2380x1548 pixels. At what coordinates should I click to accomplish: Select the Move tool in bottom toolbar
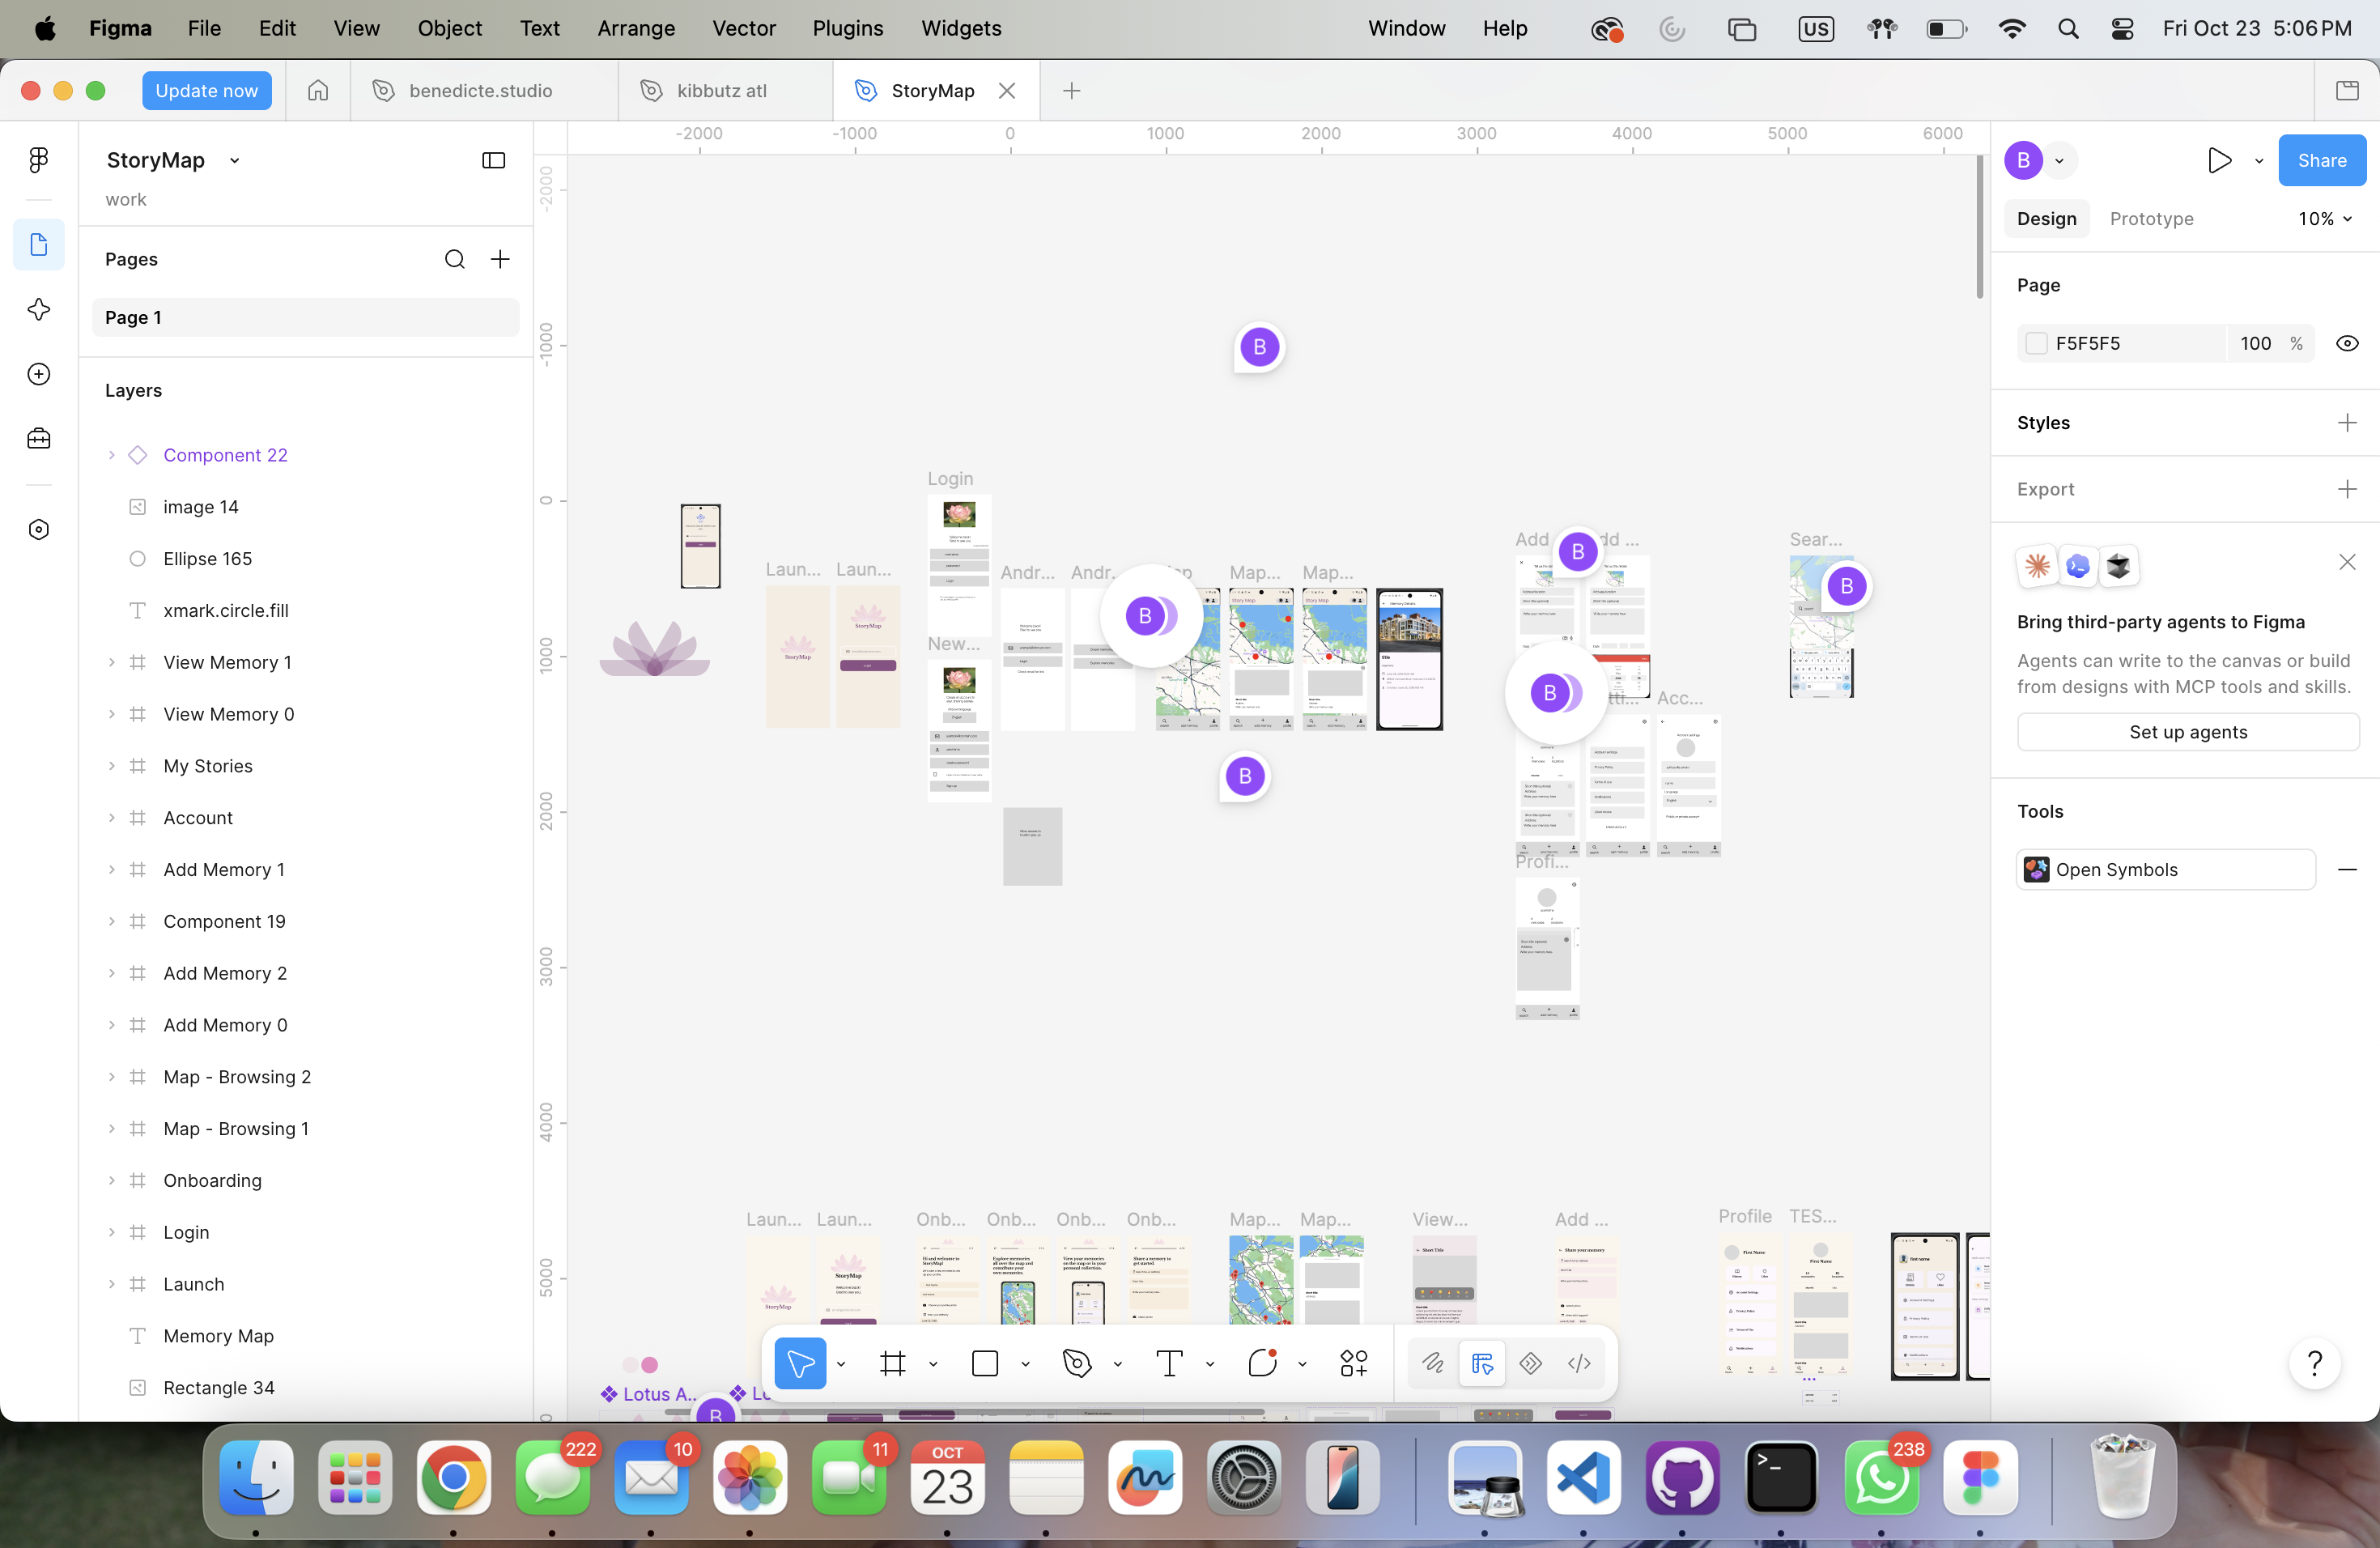pyautogui.click(x=800, y=1363)
